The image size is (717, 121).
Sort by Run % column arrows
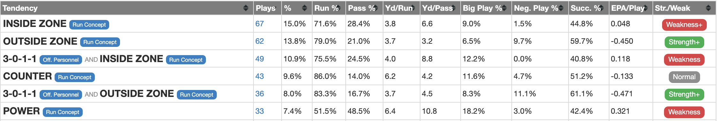(x=338, y=8)
